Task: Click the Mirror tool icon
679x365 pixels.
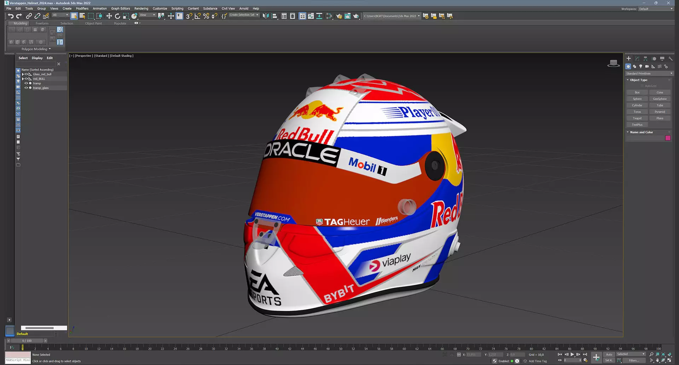Action: coord(266,16)
